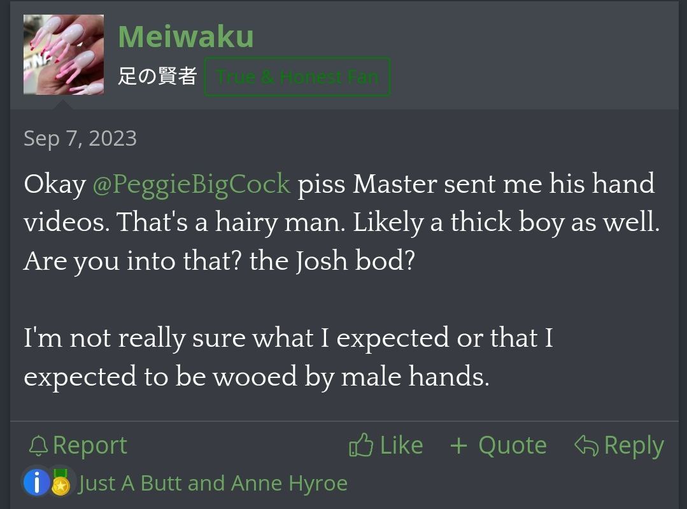
Task: Open Meiwaku's nail-art avatar image
Action: [64, 55]
